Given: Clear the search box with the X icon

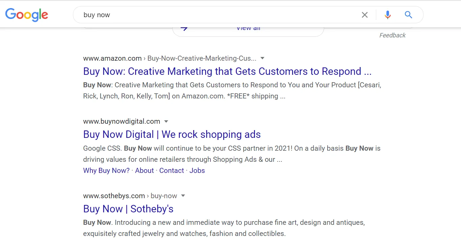Looking at the screenshot, I should pos(365,15).
